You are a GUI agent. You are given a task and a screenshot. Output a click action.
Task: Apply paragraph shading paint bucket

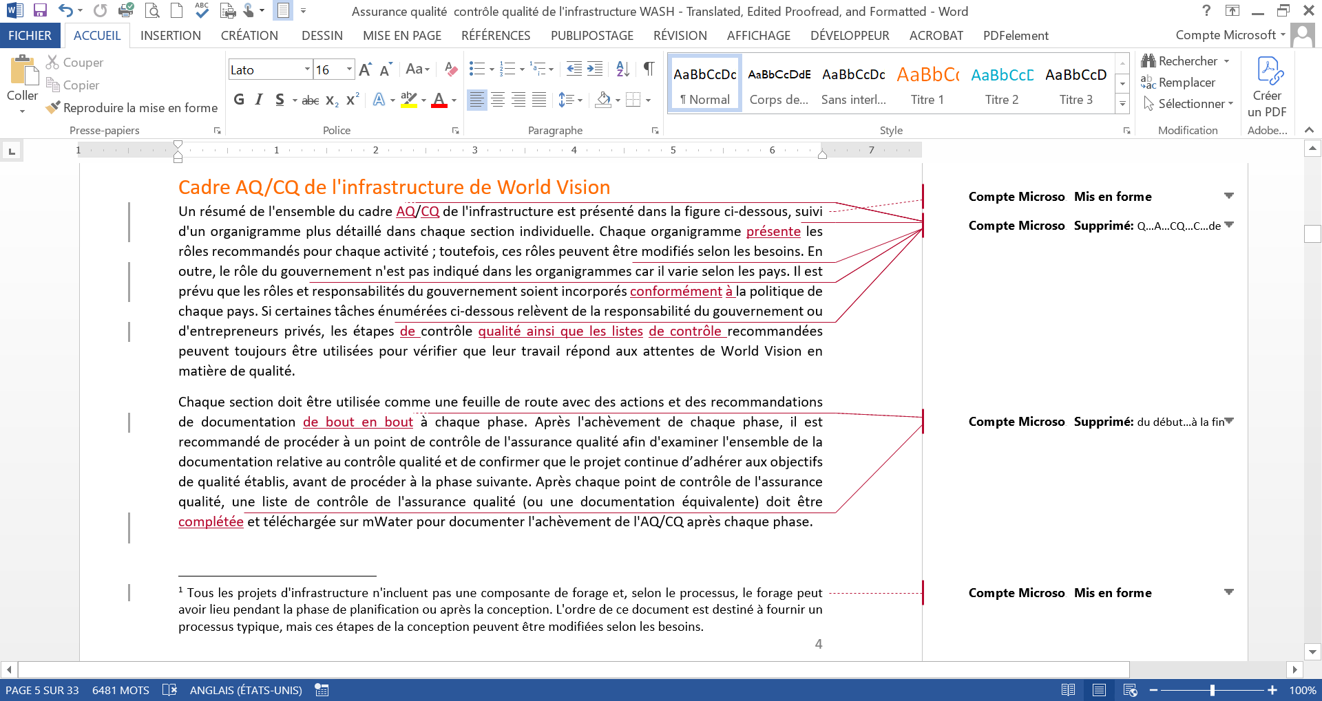603,100
